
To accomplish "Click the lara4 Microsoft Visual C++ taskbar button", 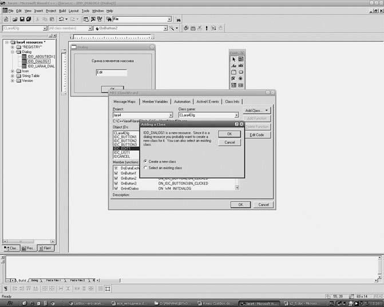I will [259, 304].
